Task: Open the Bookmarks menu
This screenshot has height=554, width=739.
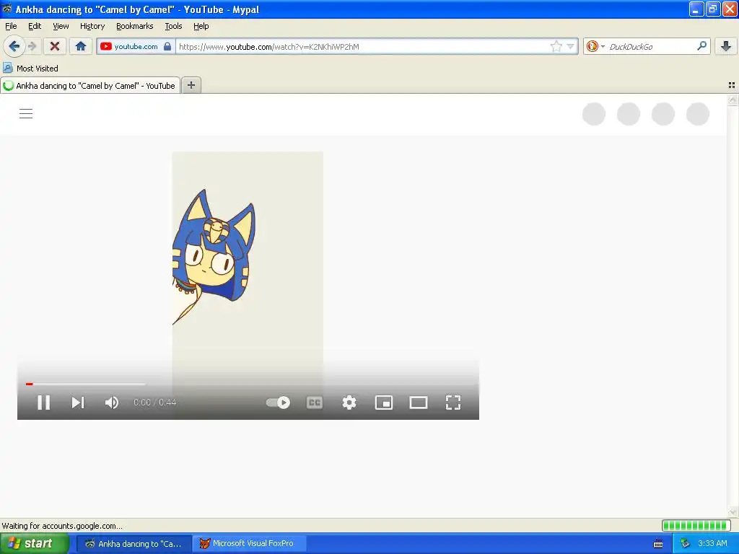Action: pos(135,26)
